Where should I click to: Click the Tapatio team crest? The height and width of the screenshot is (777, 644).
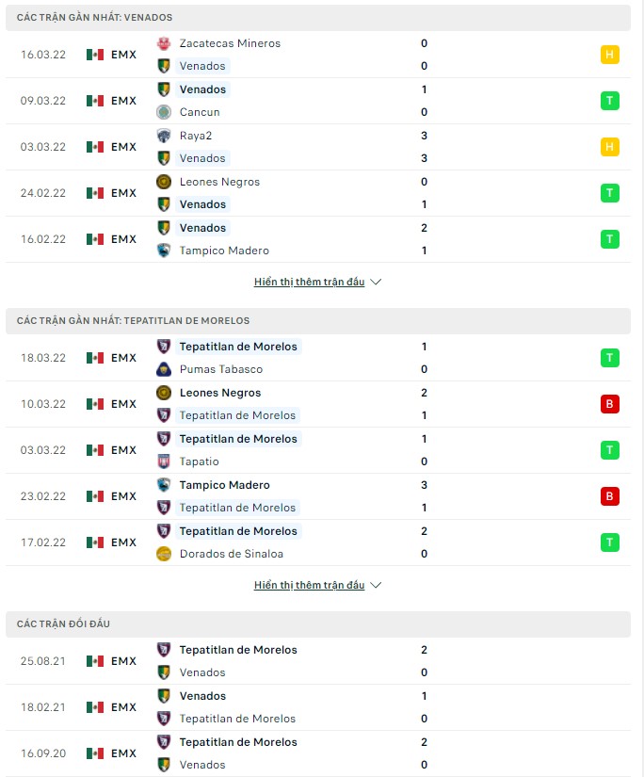tap(164, 461)
